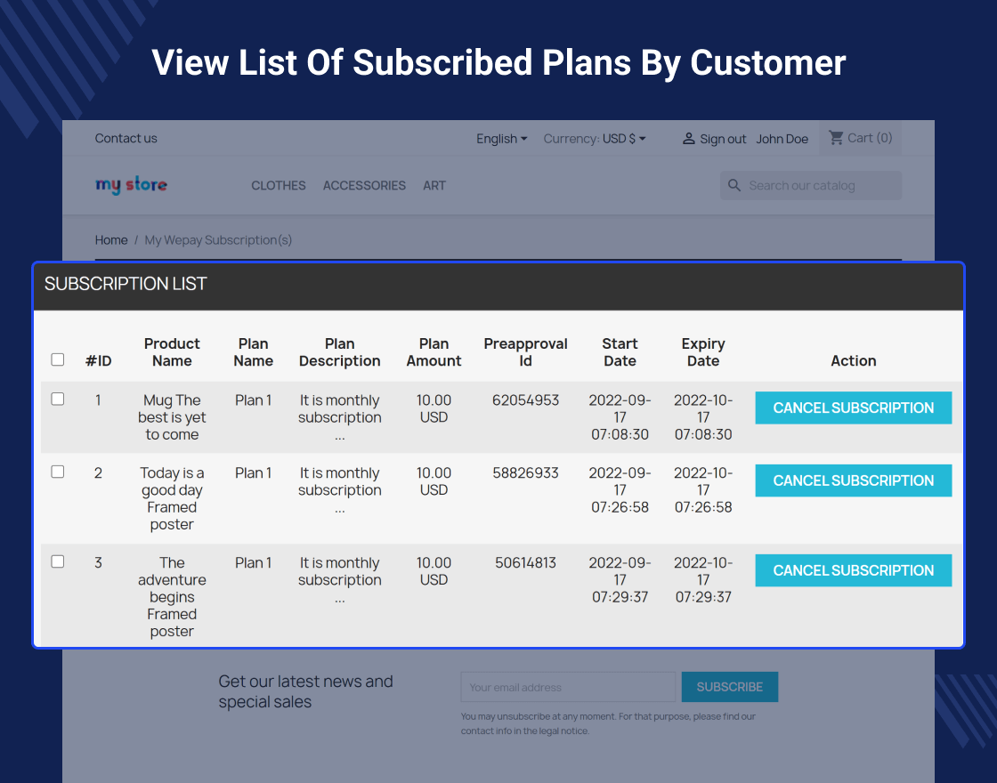Tick the select-all checkbox in table header
This screenshot has width=997, height=783.
[x=58, y=359]
